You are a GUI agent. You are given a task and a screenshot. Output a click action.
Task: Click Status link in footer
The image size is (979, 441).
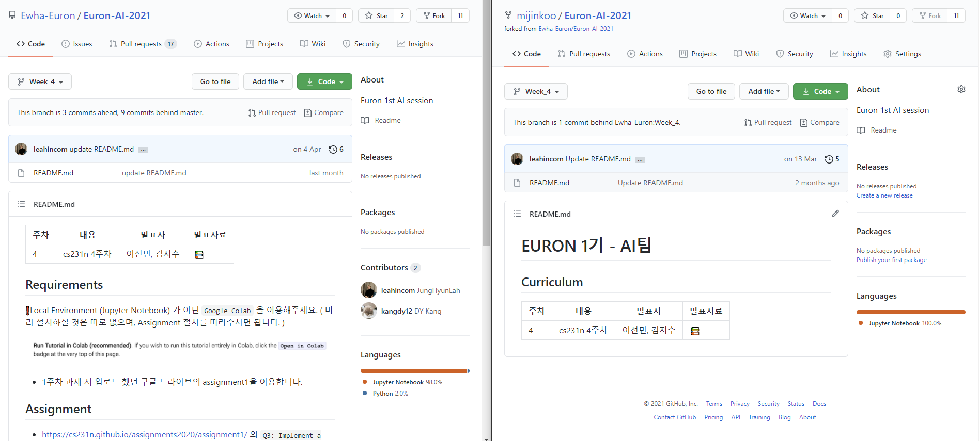(796, 404)
